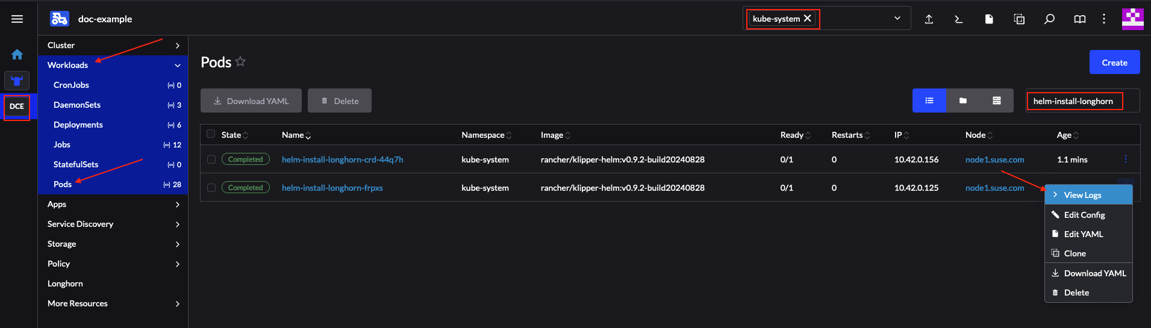Toggle the select-all pods checkbox
1151x328 pixels.
211,134
